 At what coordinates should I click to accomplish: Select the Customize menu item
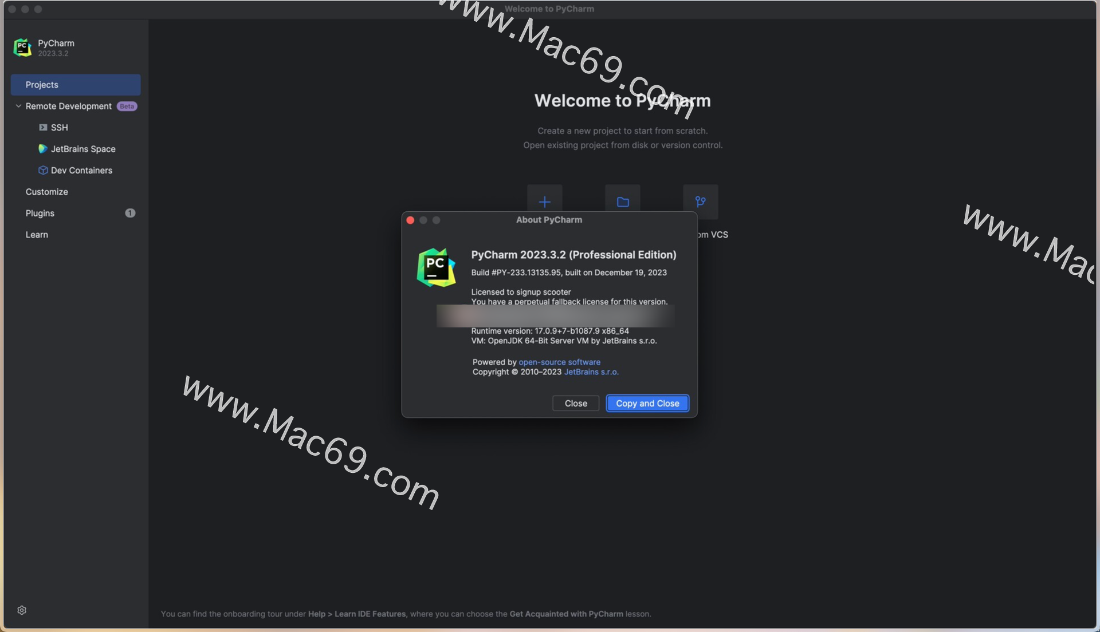click(x=46, y=191)
